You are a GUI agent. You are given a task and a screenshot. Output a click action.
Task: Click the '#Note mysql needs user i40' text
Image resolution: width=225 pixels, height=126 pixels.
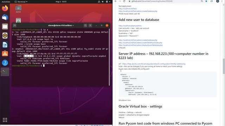click(129, 14)
